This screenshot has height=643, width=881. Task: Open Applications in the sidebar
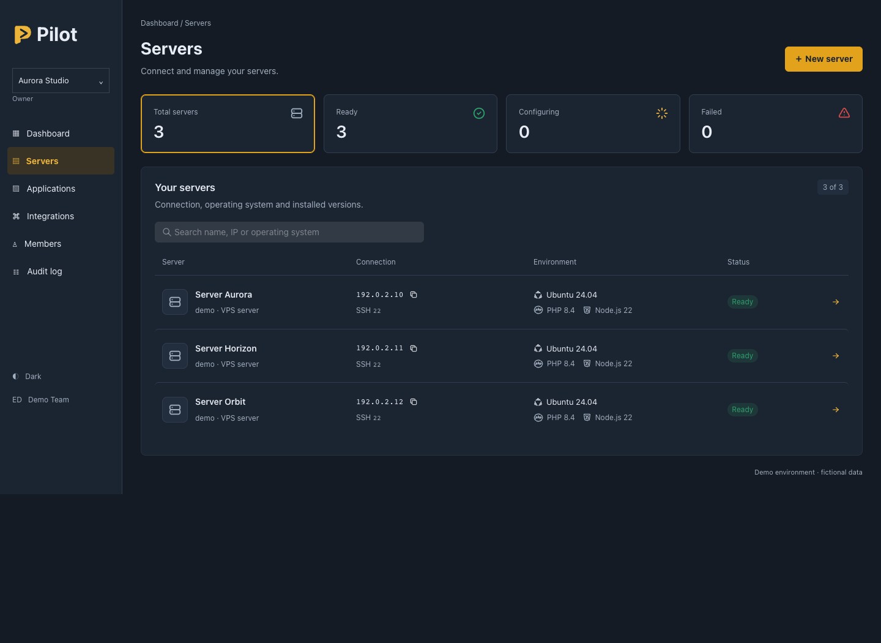(x=61, y=189)
